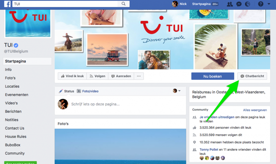
Task: Click the Foto/video link
Action: [x=90, y=91]
